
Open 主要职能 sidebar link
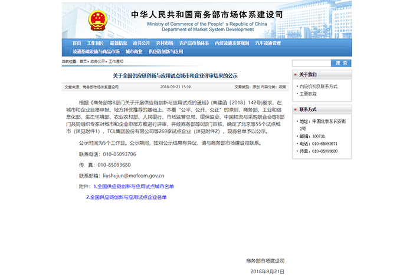tap(308, 94)
